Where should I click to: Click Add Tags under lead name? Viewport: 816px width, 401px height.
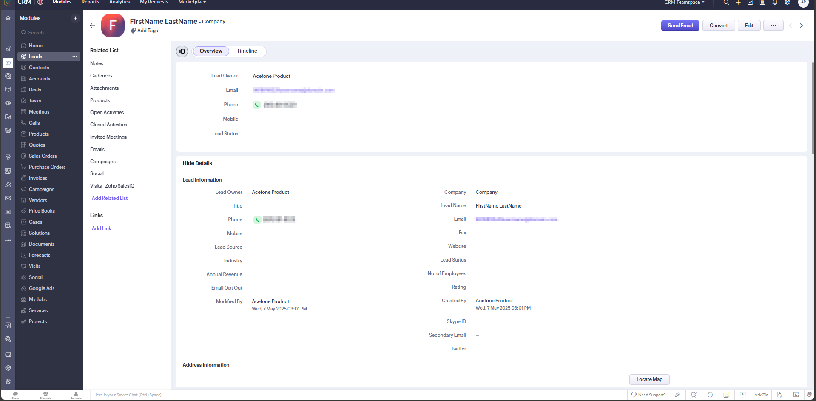[x=144, y=31]
